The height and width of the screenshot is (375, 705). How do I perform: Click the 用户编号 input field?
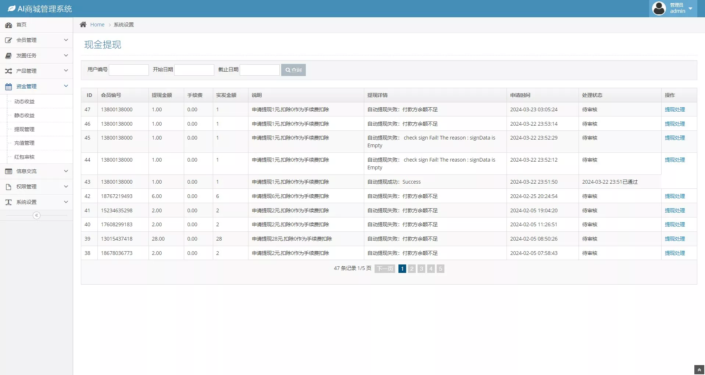point(129,70)
